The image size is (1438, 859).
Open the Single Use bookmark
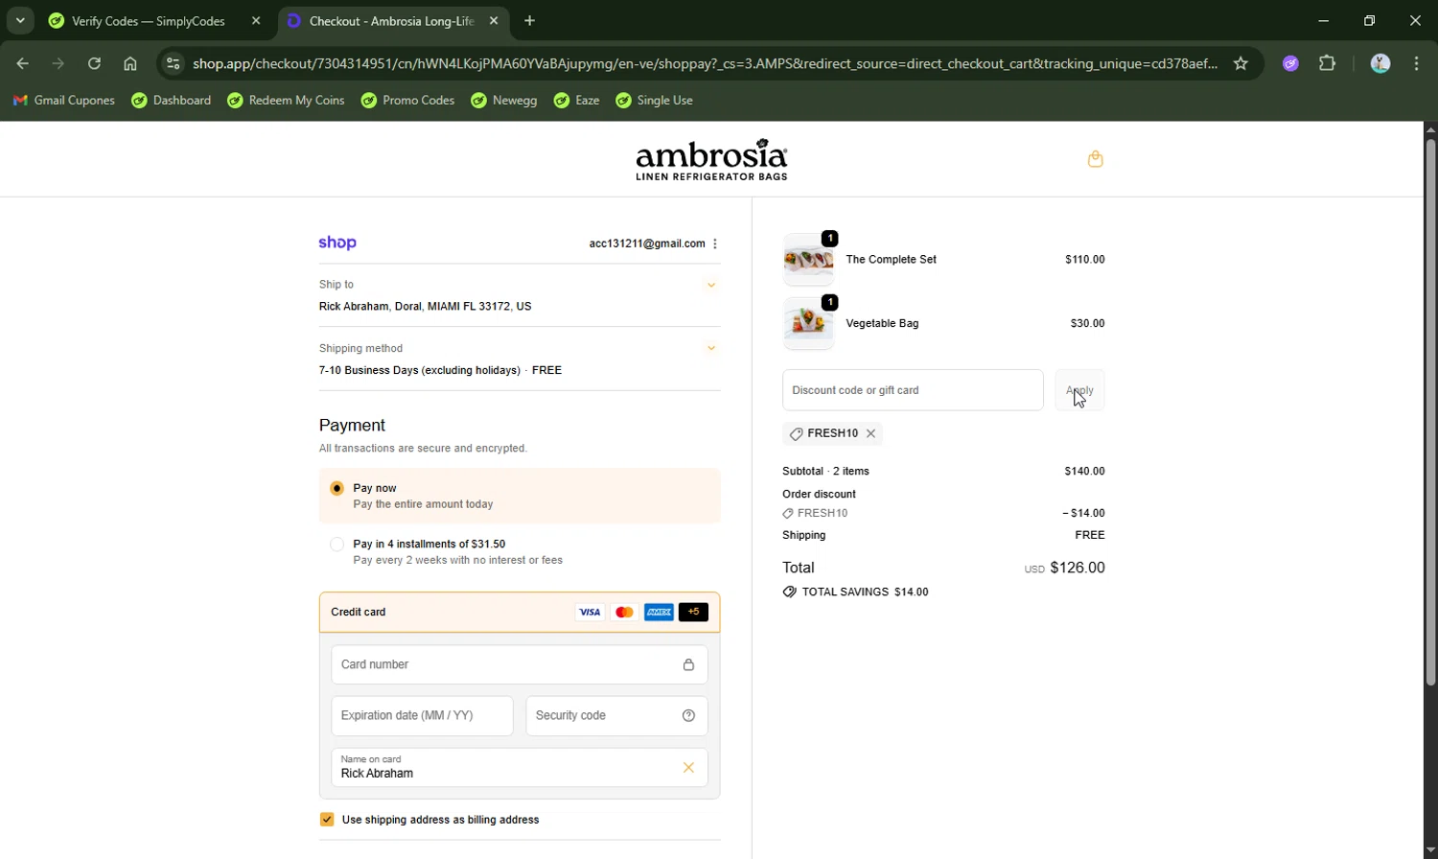pyautogui.click(x=655, y=100)
